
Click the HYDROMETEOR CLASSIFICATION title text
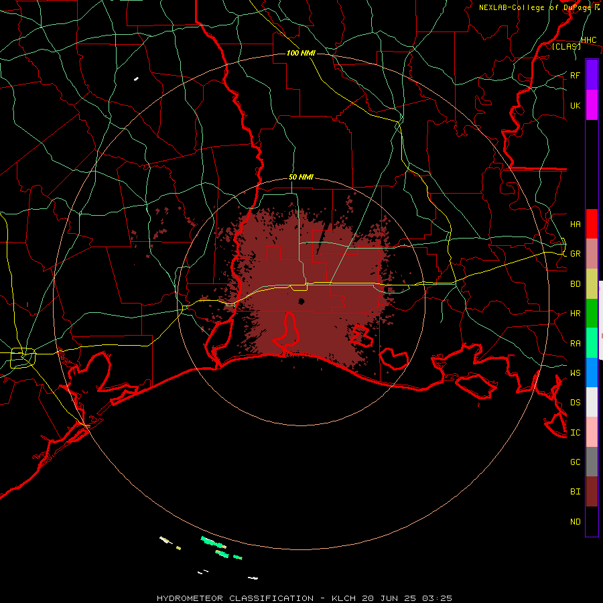click(x=235, y=598)
